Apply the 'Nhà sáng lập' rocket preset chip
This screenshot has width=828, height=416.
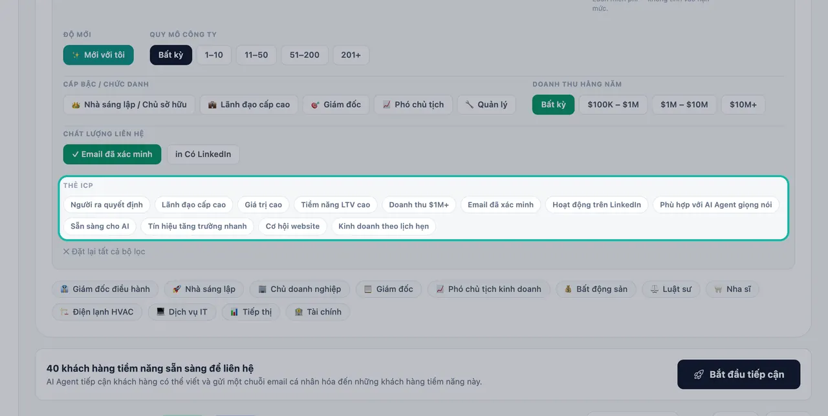pyautogui.click(x=204, y=289)
